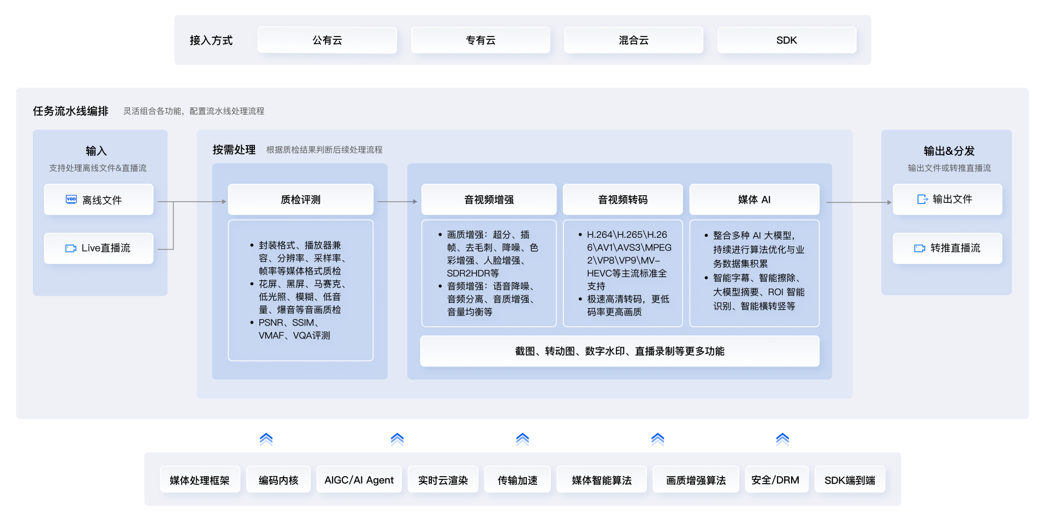Click the double-chevron arrow above 传输加速
Image resolution: width=1045 pixels, height=517 pixels.
click(522, 439)
